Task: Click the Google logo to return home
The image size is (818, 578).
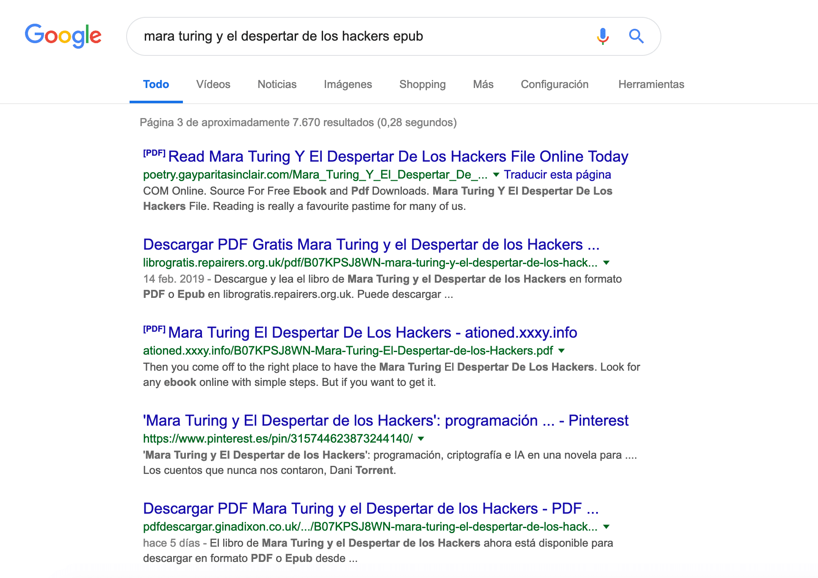Action: pos(63,36)
